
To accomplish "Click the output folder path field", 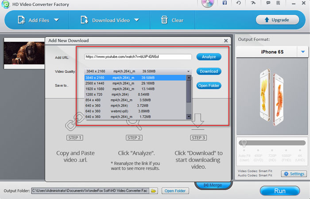I will [90, 191].
